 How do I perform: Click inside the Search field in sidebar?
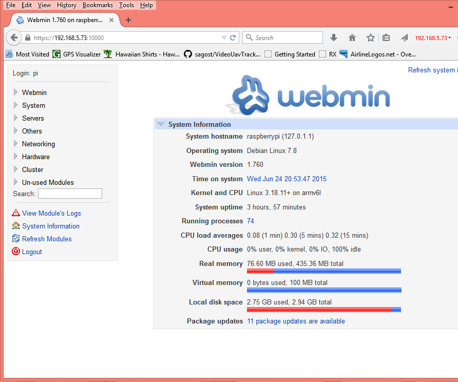tap(70, 194)
